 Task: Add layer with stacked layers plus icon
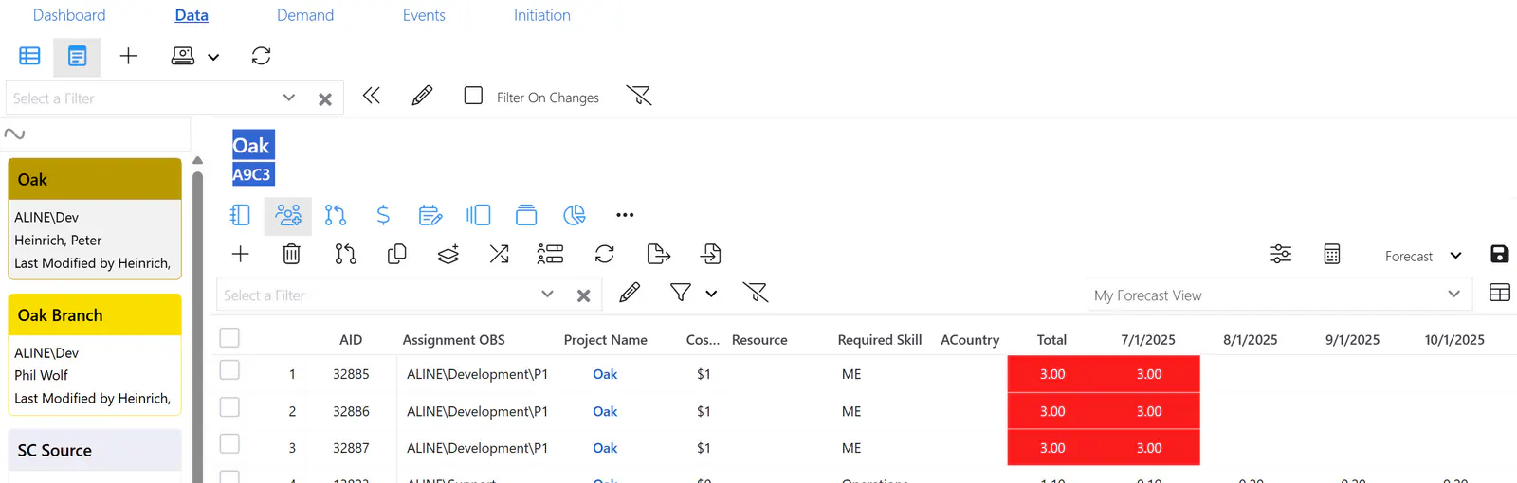coord(448,254)
